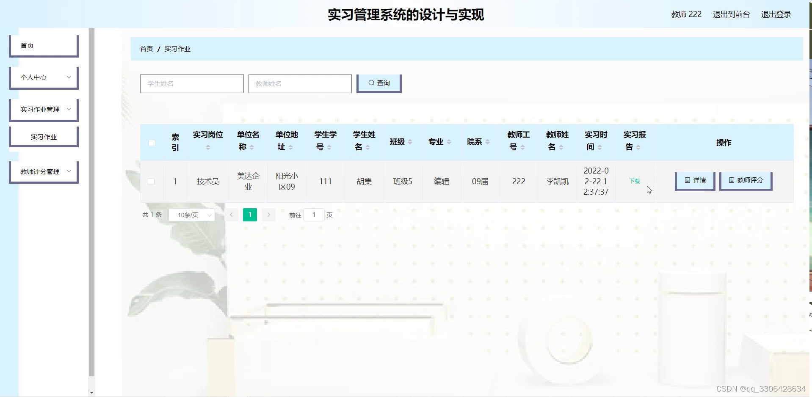This screenshot has width=812, height=397.
Task: Click the 共 1 条 total count
Action: [x=152, y=215]
